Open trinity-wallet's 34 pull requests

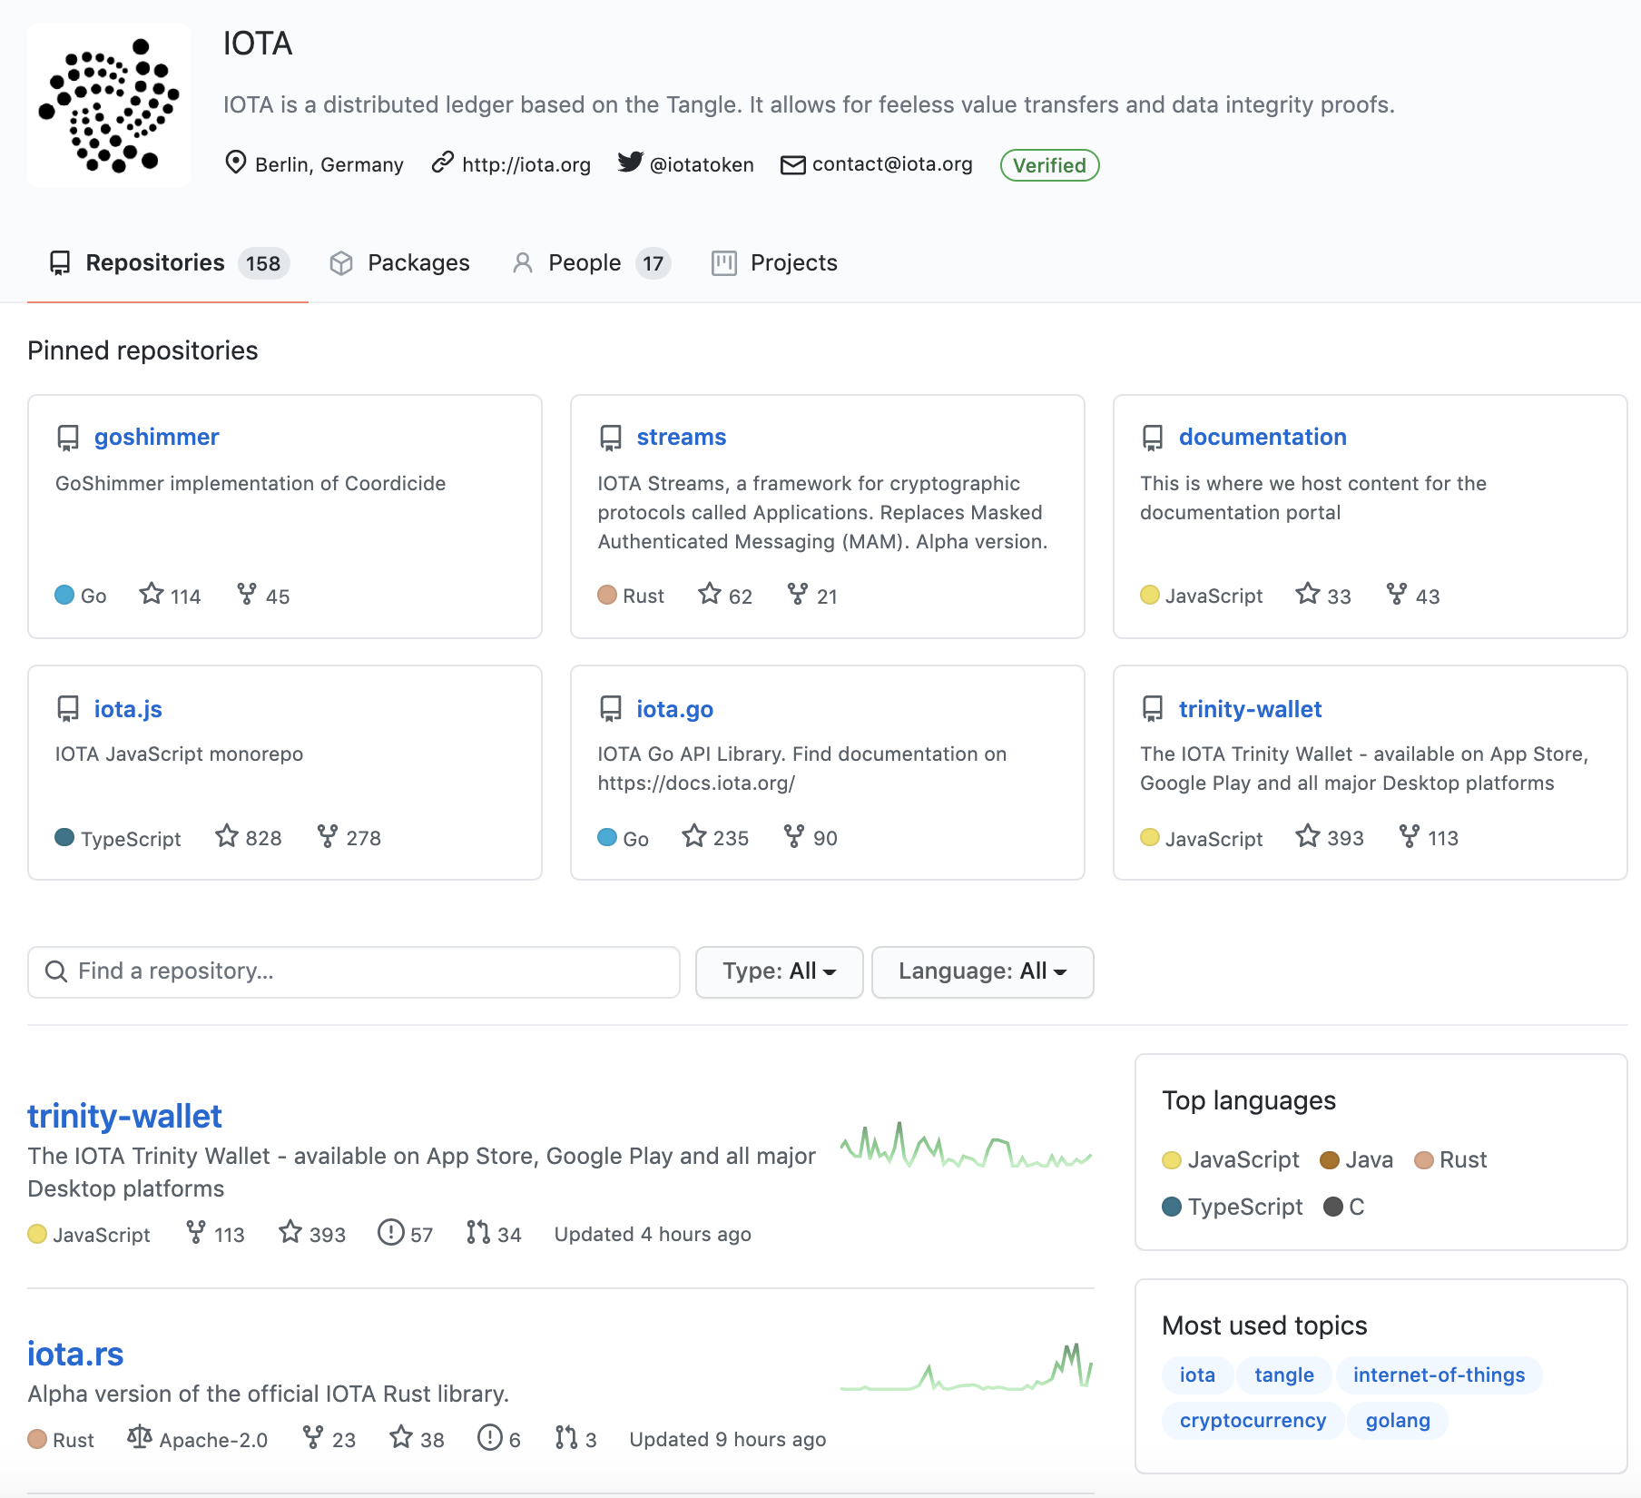(494, 1234)
